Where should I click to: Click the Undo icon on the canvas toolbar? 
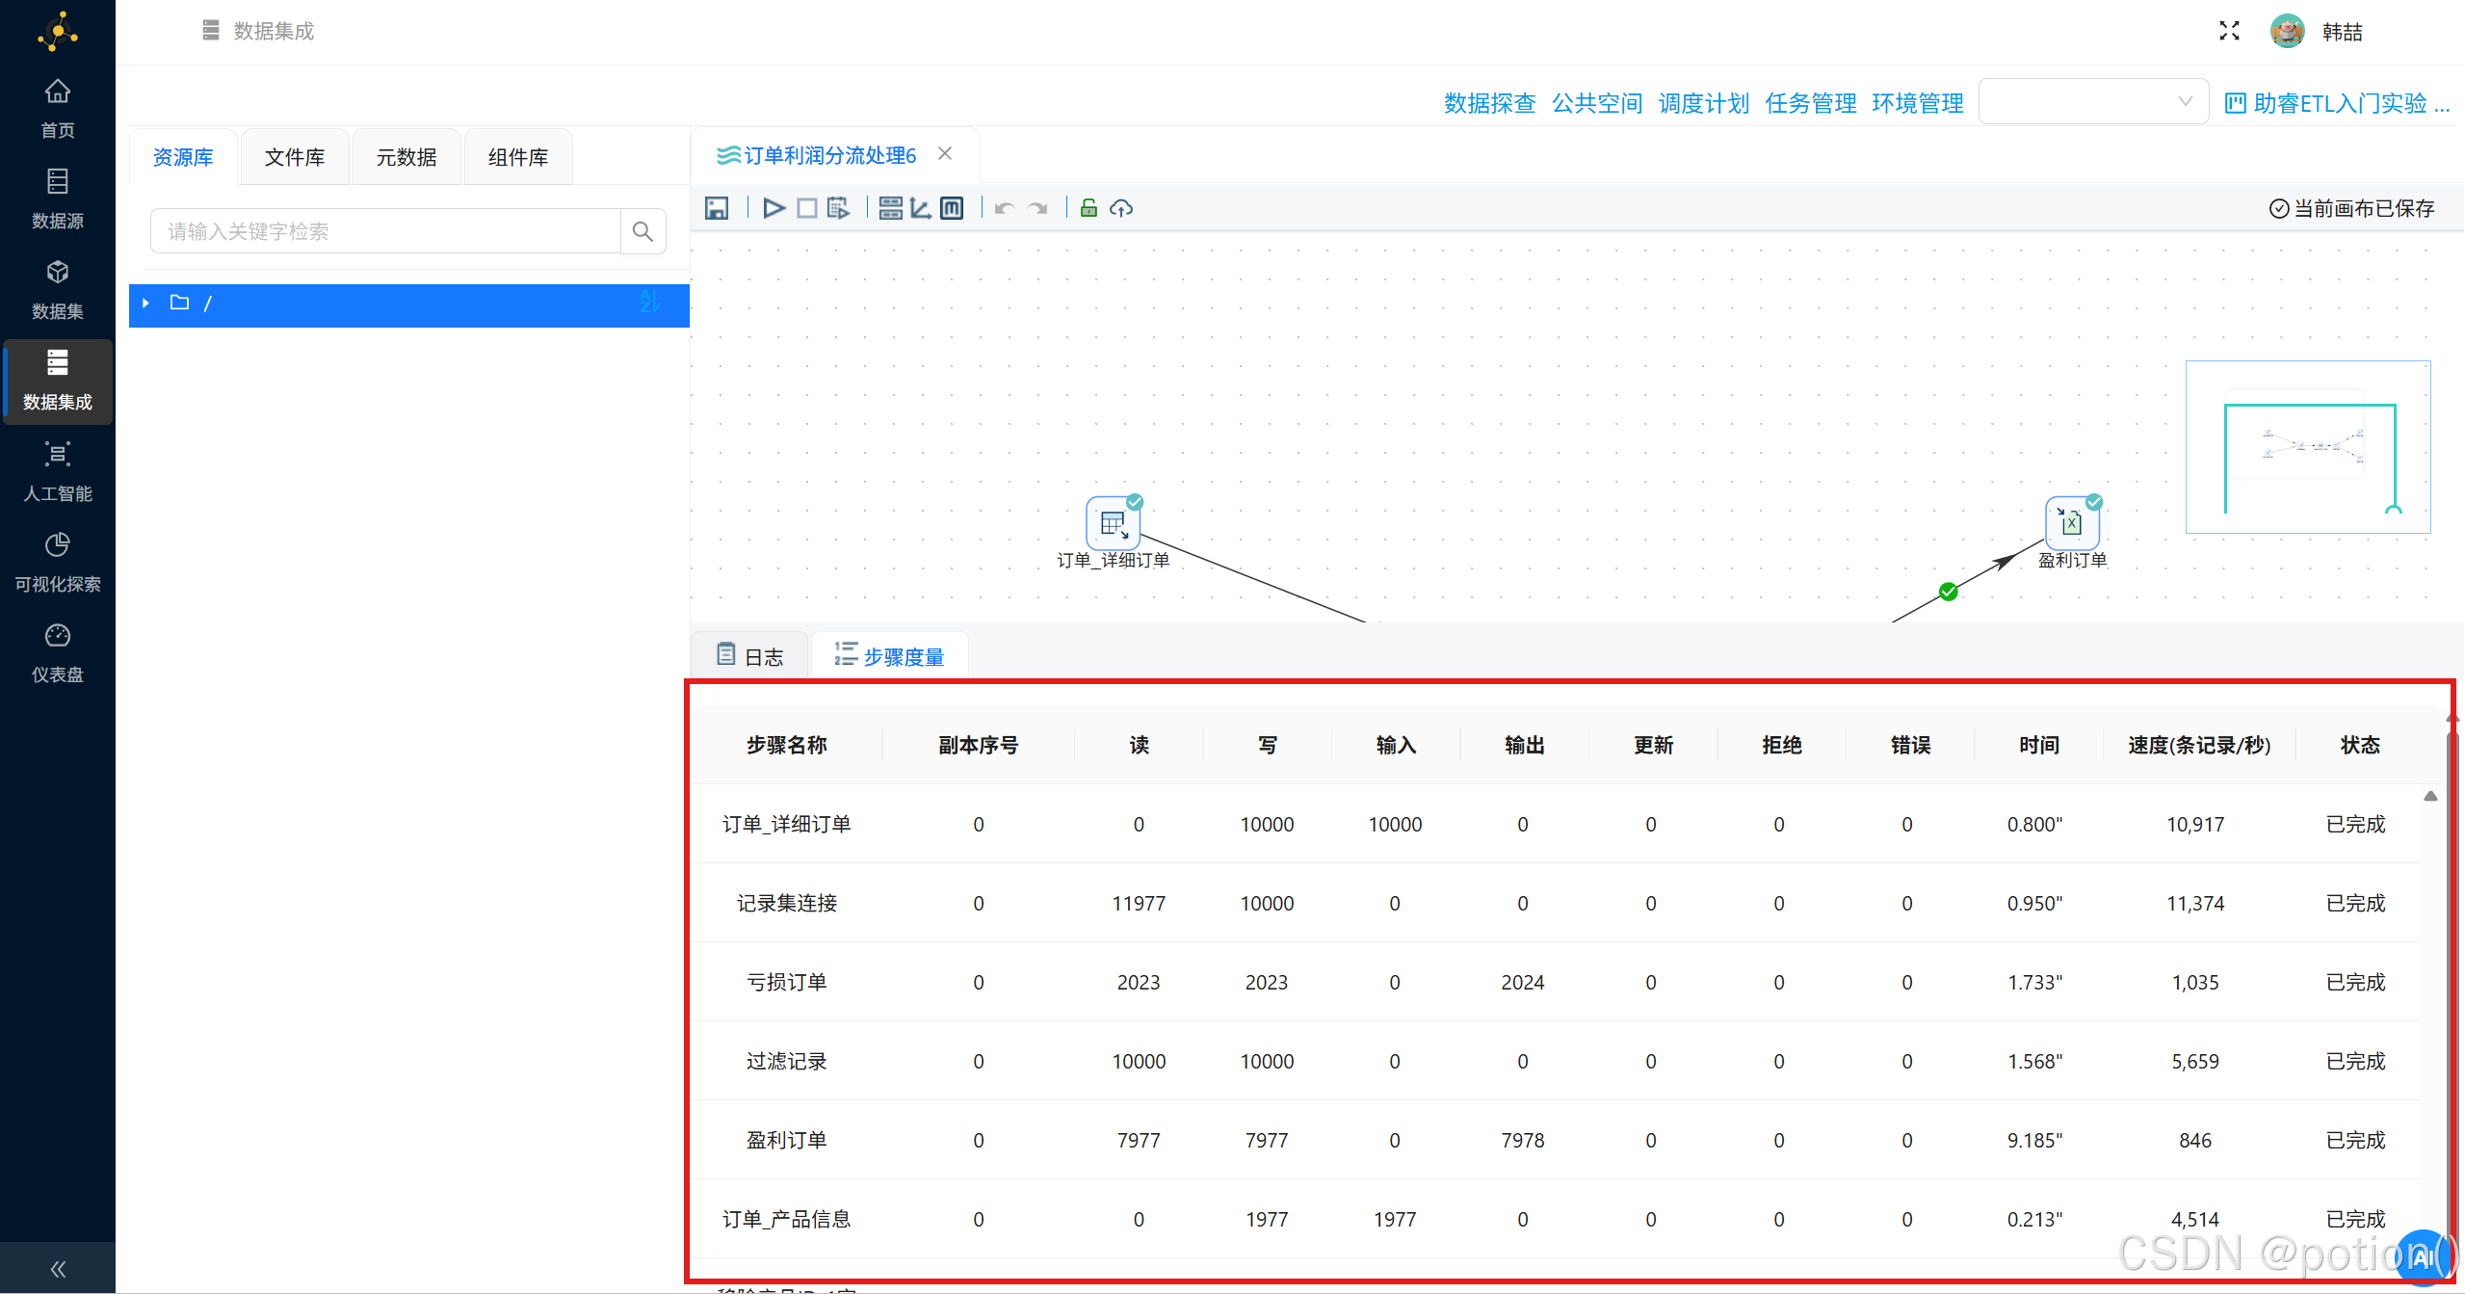[1003, 207]
